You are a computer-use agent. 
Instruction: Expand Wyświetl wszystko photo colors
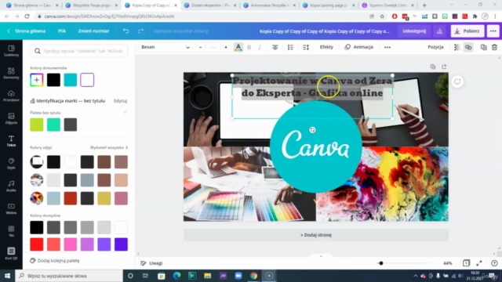point(109,147)
